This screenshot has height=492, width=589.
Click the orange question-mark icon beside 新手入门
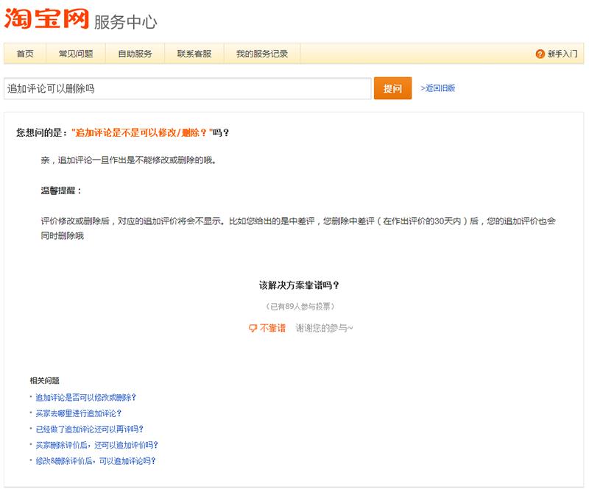(540, 54)
